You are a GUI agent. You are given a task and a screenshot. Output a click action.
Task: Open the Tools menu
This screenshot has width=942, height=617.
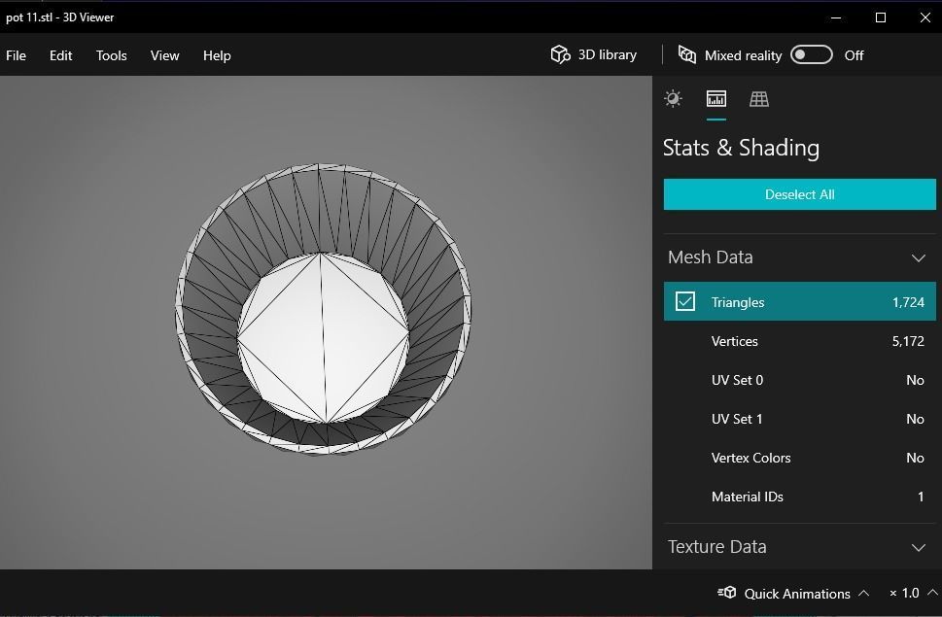(x=111, y=55)
